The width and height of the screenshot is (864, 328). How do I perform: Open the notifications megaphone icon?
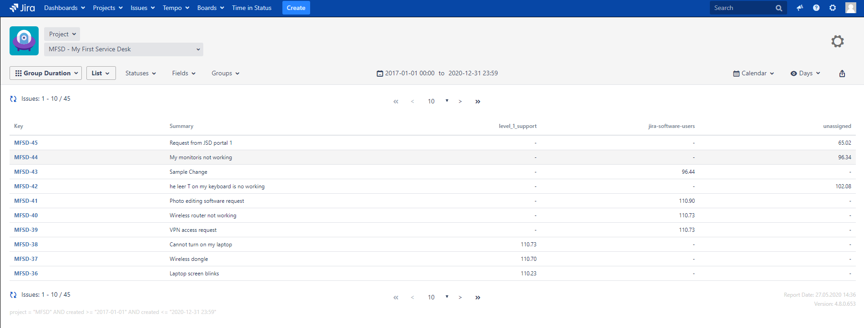tap(800, 8)
